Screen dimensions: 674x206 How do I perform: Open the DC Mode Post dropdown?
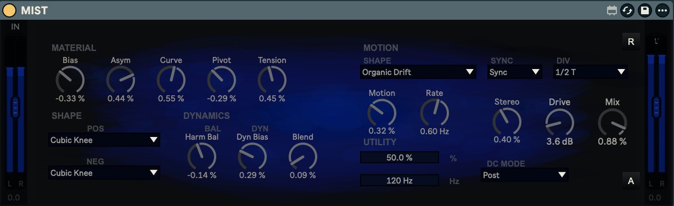click(525, 175)
